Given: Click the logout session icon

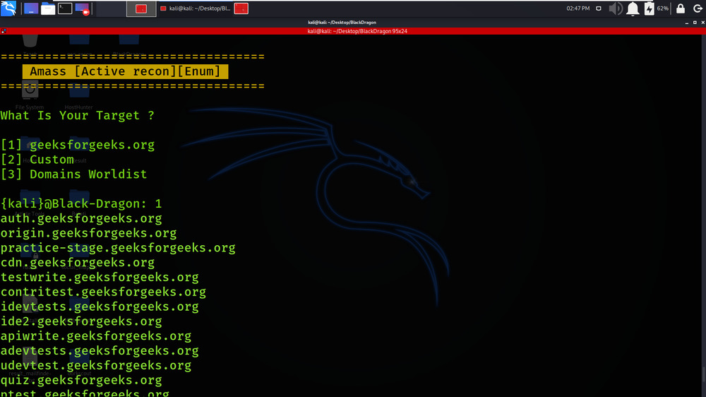Looking at the screenshot, I should tap(698, 8).
